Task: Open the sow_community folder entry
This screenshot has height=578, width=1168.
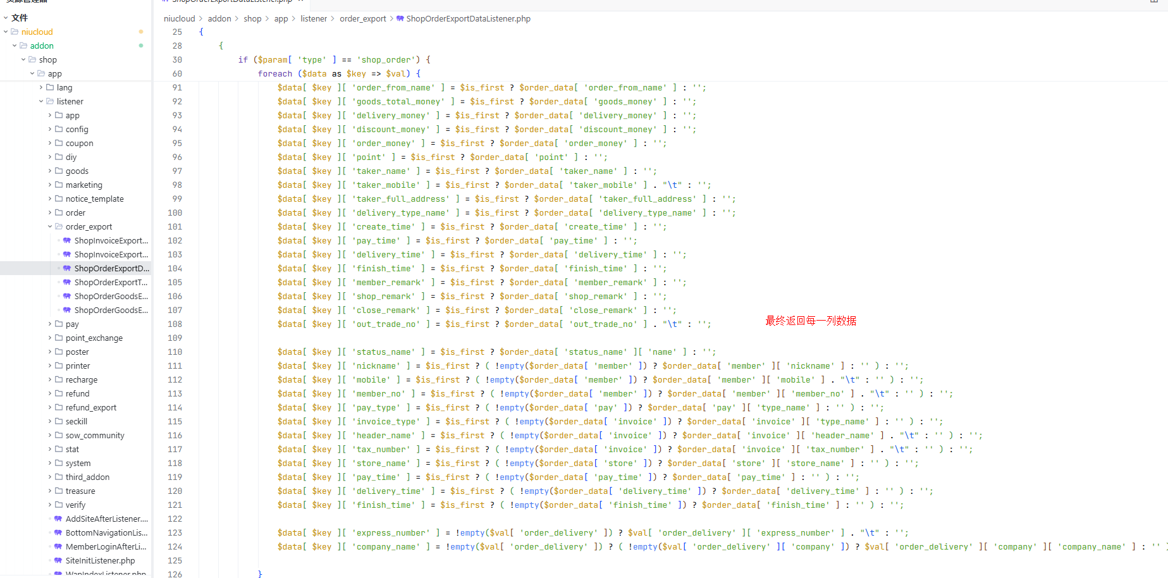Action: pyautogui.click(x=95, y=435)
